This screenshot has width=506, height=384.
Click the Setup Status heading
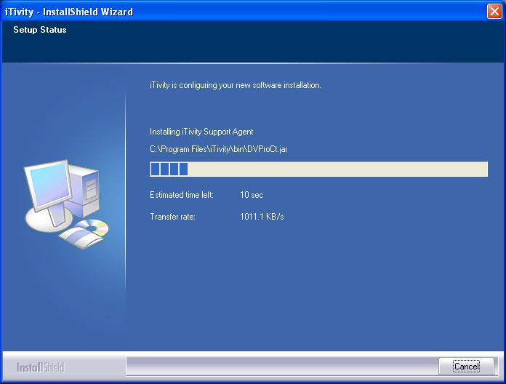(40, 30)
